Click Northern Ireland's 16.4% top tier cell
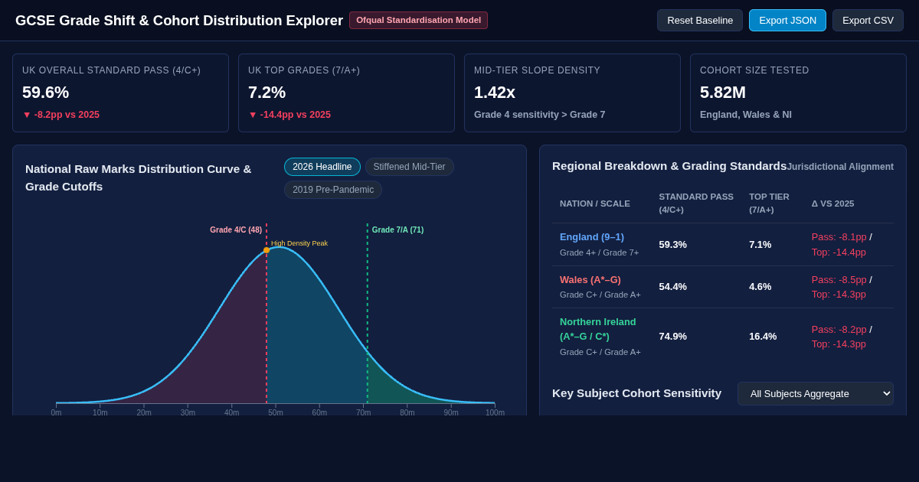 point(763,337)
